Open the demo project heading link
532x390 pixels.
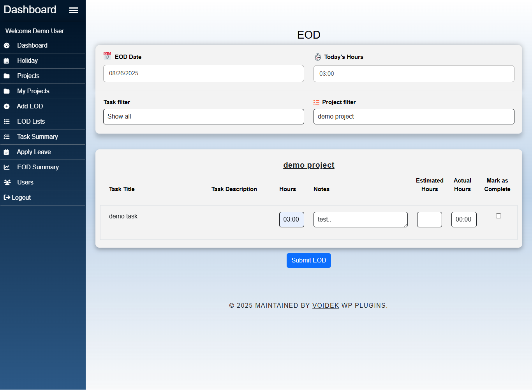click(x=308, y=165)
